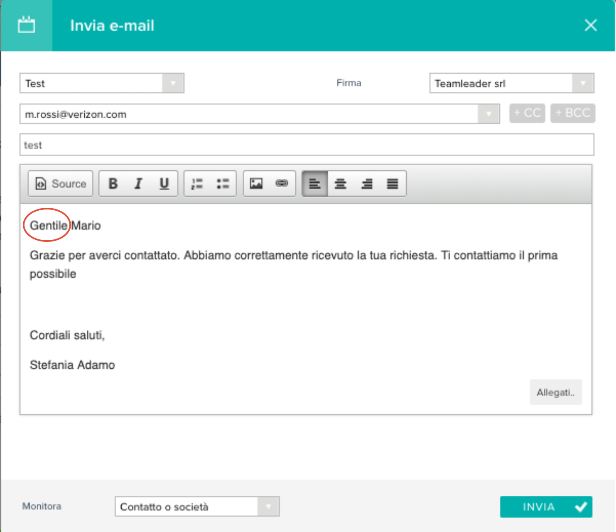Click the Firma label
616x532 pixels.
[349, 83]
